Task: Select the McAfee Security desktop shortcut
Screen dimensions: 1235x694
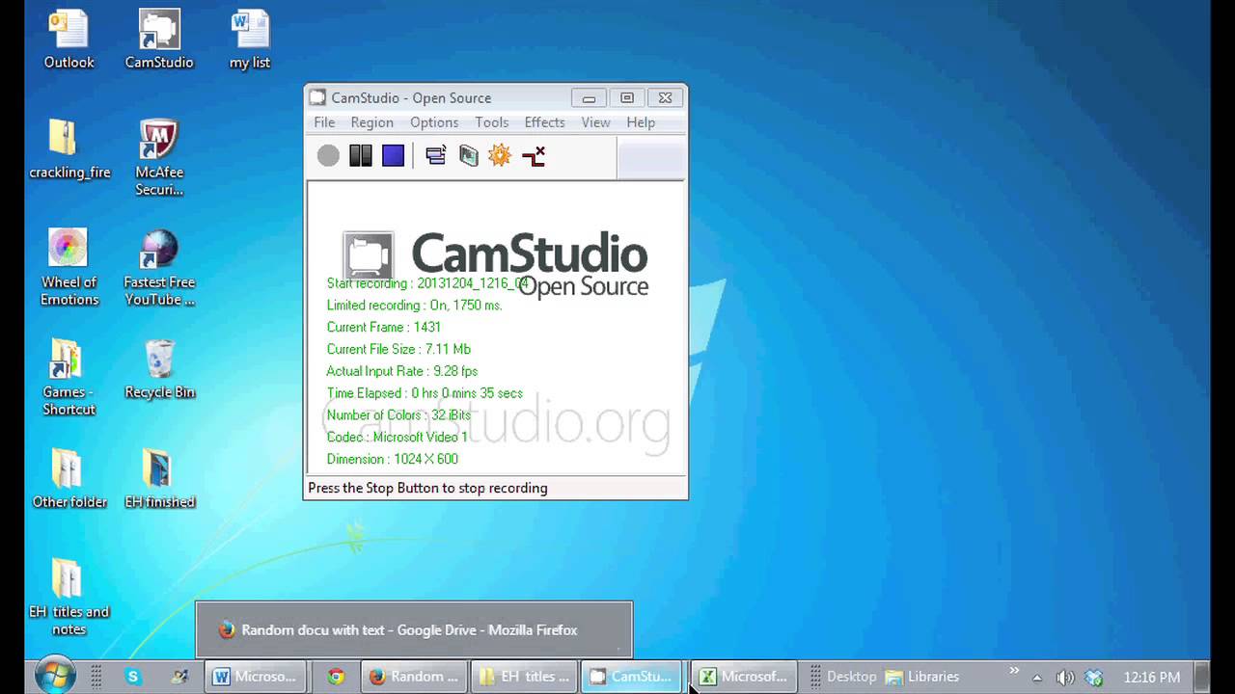Action: (159, 157)
